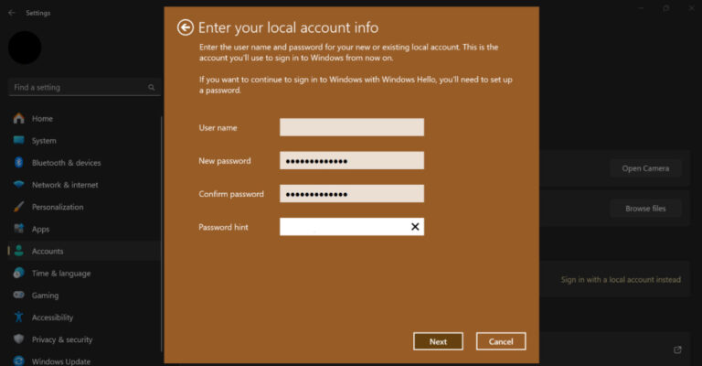
Task: Click the Apps icon in sidebar
Action: [x=19, y=229]
